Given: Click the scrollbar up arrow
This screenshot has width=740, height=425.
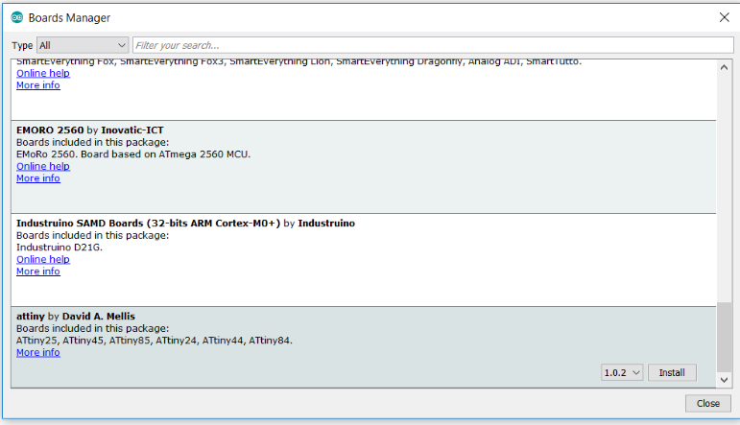Looking at the screenshot, I should 724,67.
